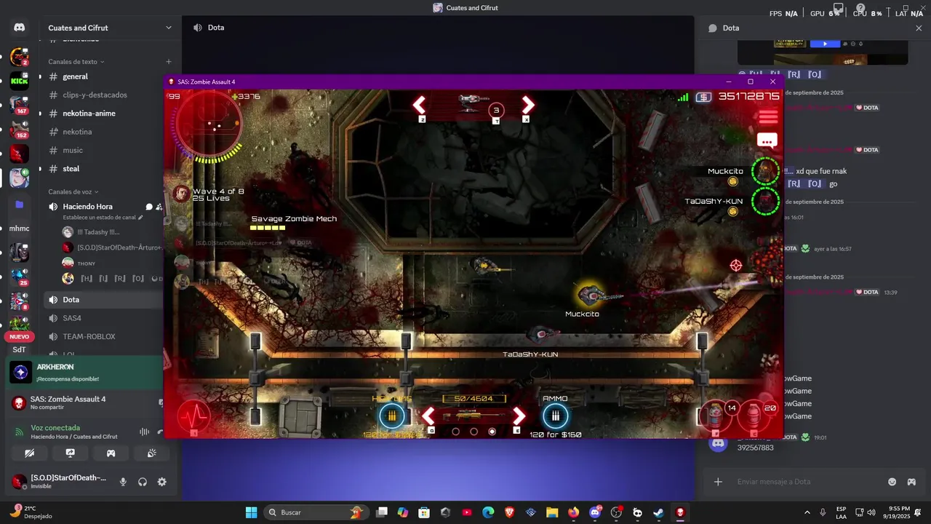This screenshot has height=524, width=931.
Task: Join the Haciendo Hora voice channel
Action: pos(87,207)
